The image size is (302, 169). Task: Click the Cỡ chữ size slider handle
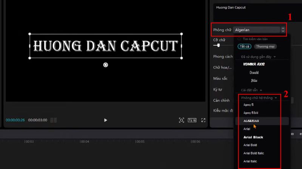[219, 45]
